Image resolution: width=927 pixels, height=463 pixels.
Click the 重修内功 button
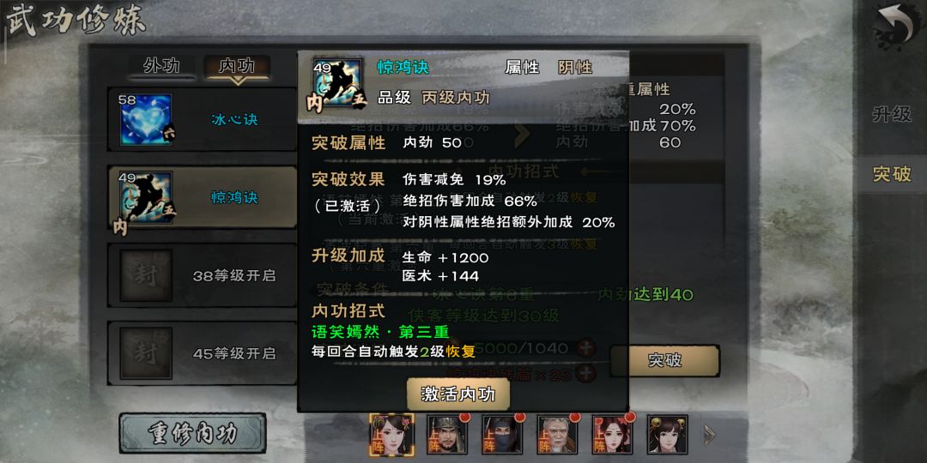[x=193, y=434]
